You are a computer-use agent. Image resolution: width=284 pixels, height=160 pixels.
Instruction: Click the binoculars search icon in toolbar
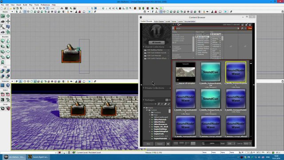point(62,8)
